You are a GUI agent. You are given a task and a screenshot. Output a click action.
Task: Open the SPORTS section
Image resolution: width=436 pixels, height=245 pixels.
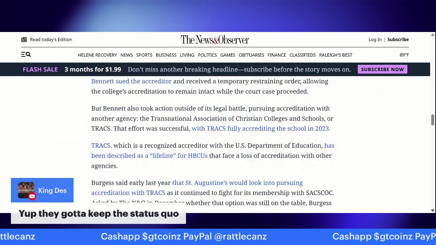144,55
